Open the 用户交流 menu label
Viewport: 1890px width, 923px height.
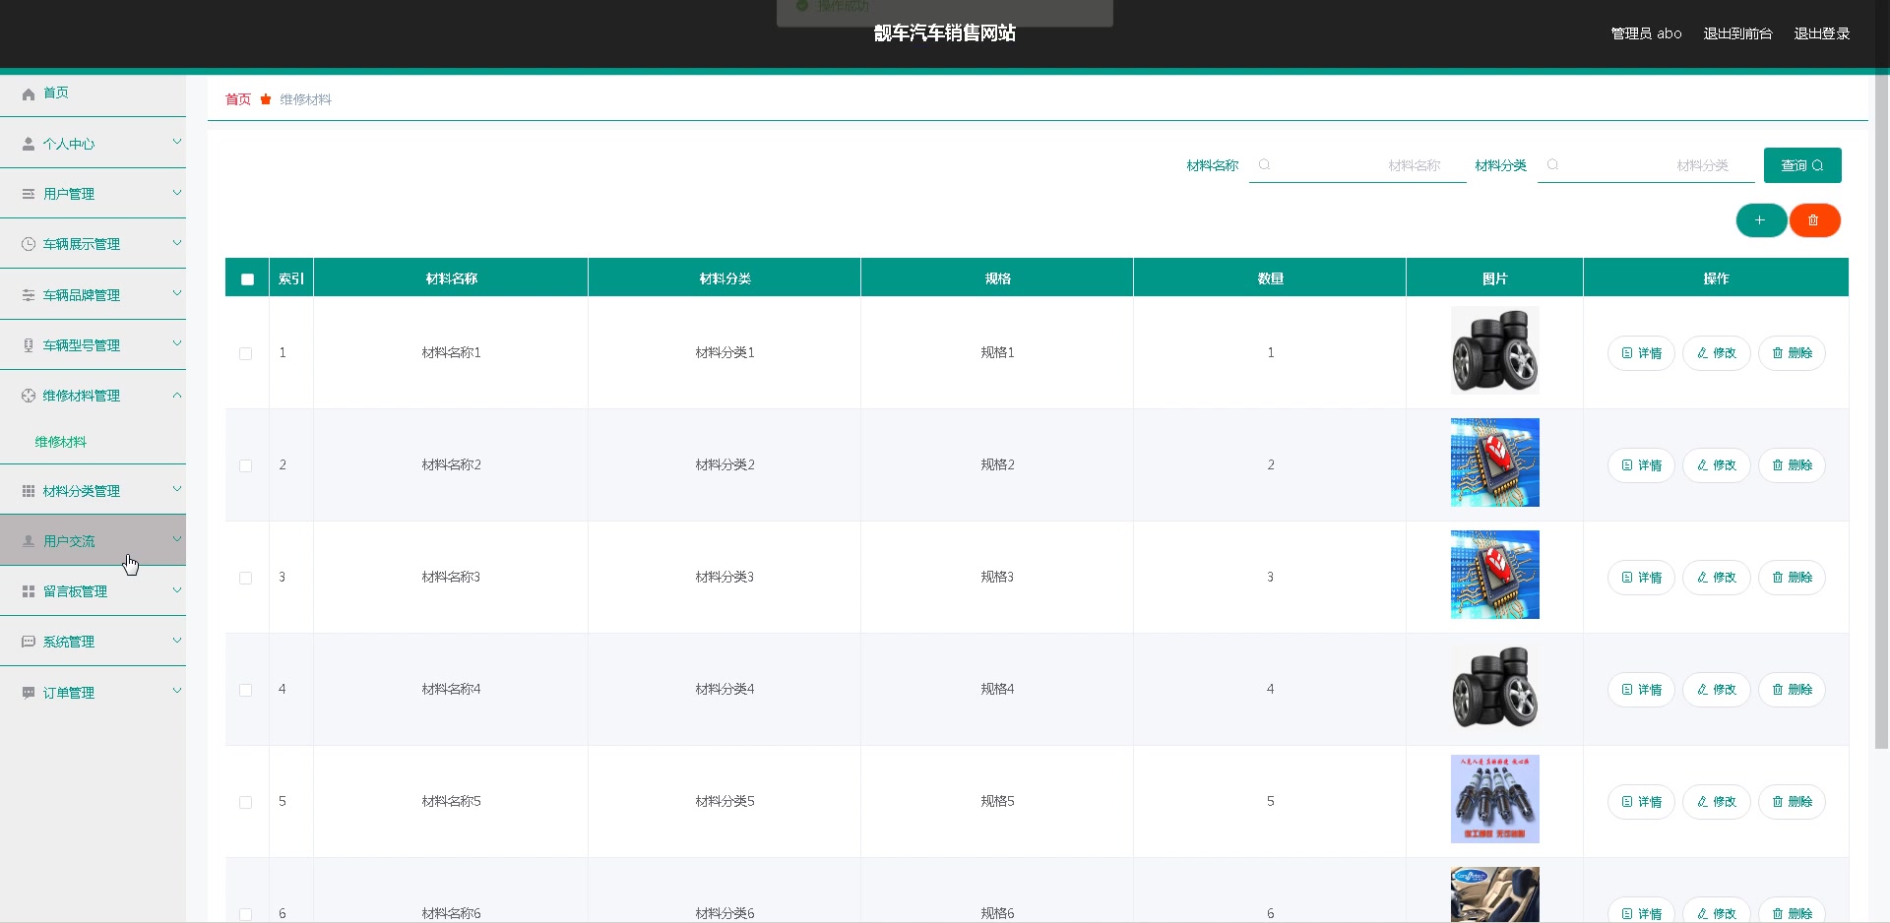(x=69, y=541)
